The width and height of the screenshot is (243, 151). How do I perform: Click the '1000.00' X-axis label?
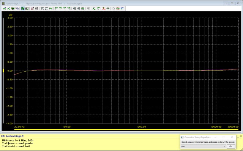click(141, 127)
